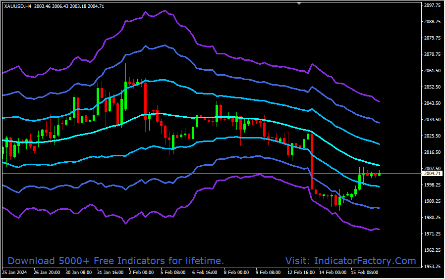Click price scale value 2016.50
The width and height of the screenshot is (445, 279).
coord(432,152)
